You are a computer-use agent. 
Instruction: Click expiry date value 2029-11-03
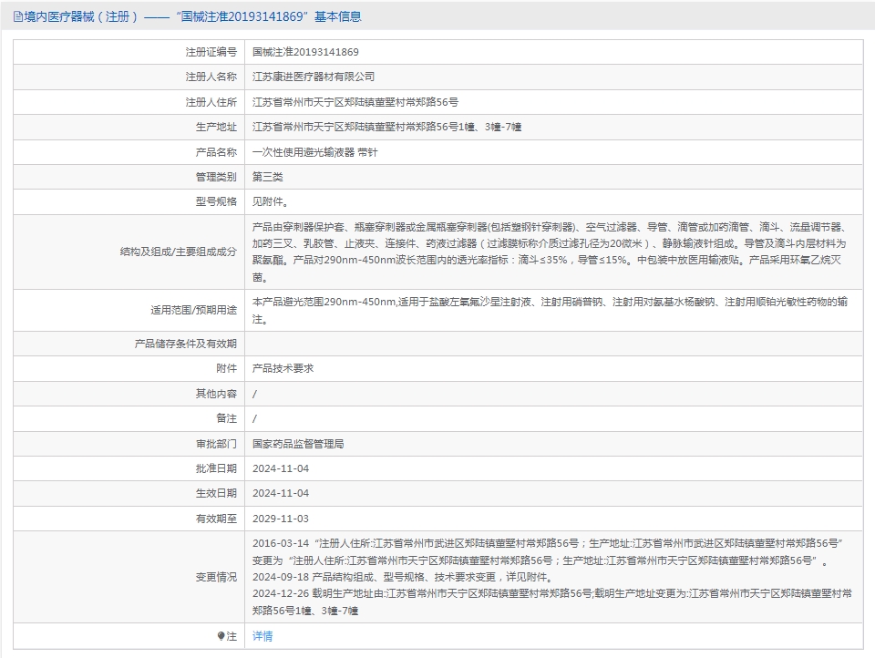pos(281,518)
